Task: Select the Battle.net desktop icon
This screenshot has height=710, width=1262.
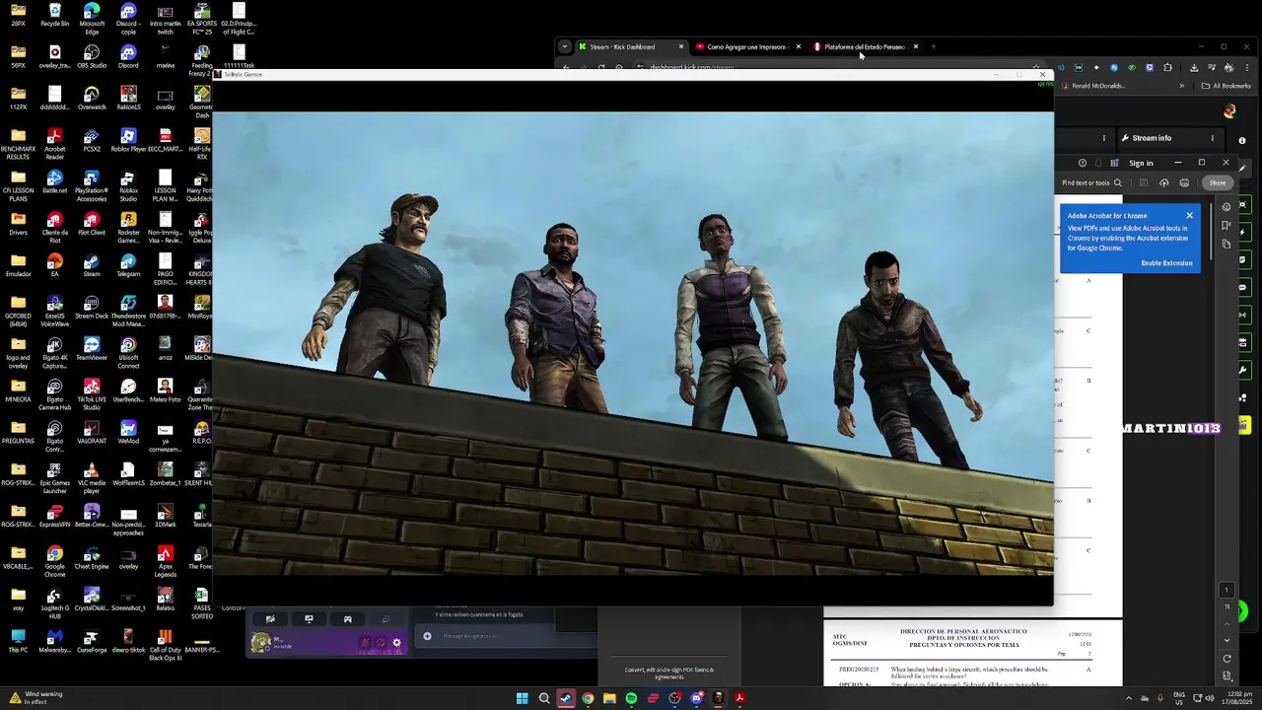Action: pyautogui.click(x=55, y=181)
